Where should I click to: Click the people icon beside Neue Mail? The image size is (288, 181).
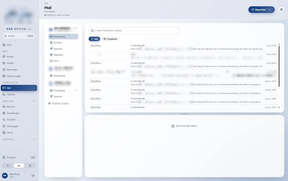281,10
